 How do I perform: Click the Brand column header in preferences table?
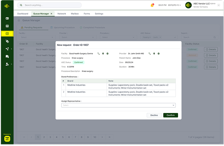[70, 81]
